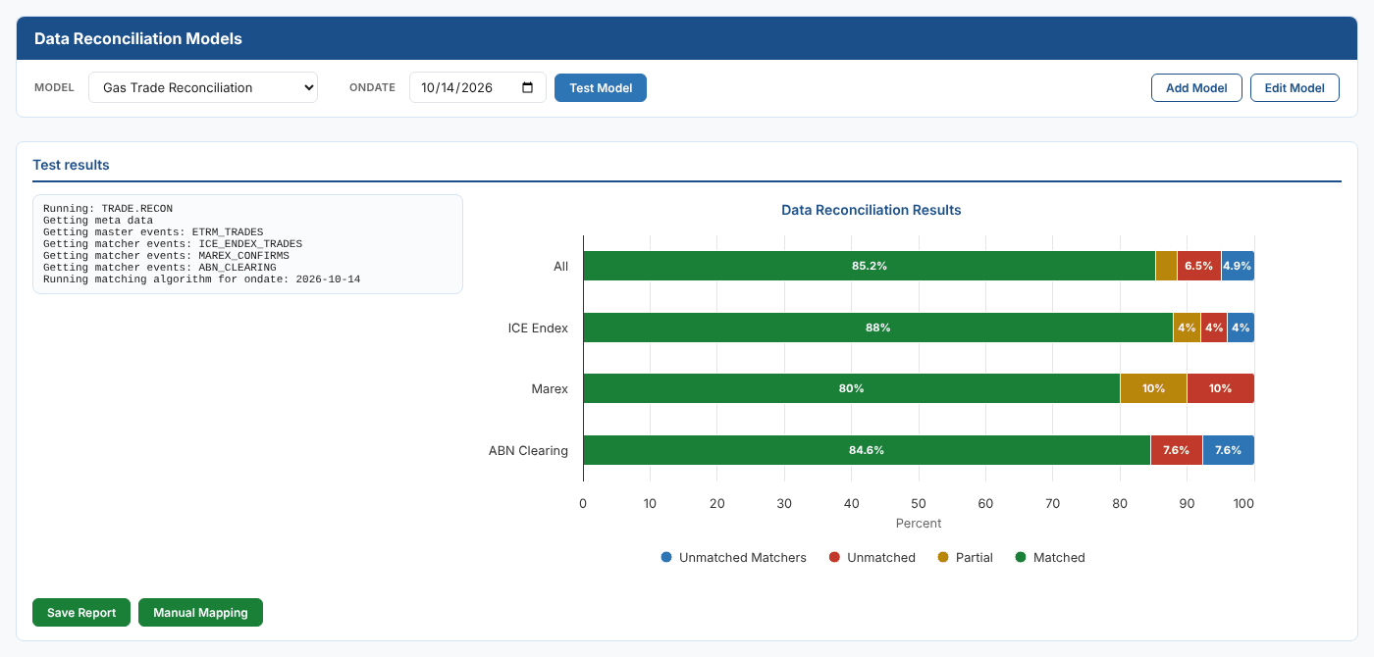Select the Marex gold 10% partial segment

pyautogui.click(x=1153, y=388)
